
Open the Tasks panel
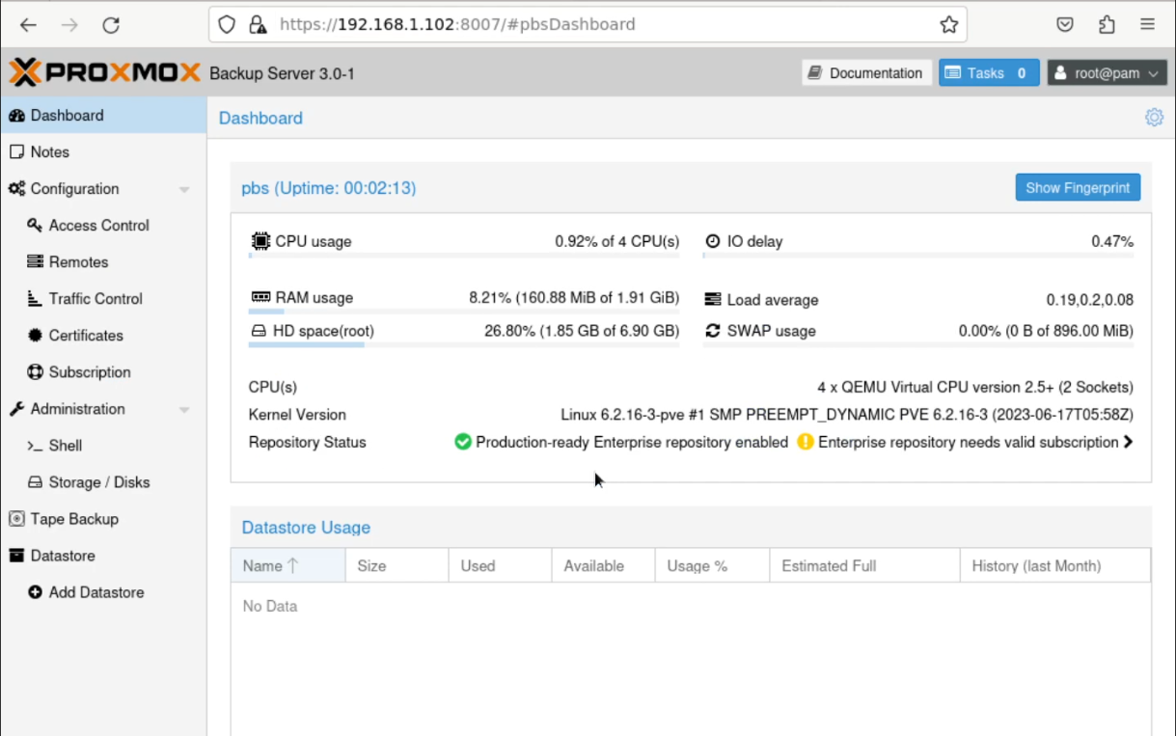pos(987,72)
